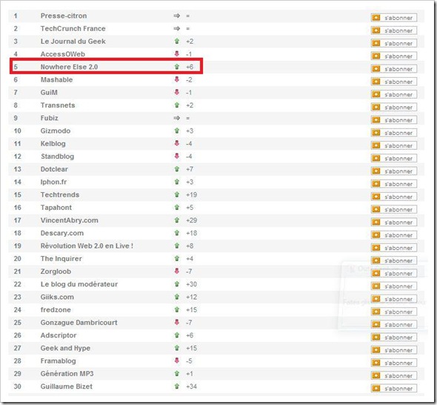Select Le blog du modérateur entry
This screenshot has height=405, width=437.
(79, 284)
